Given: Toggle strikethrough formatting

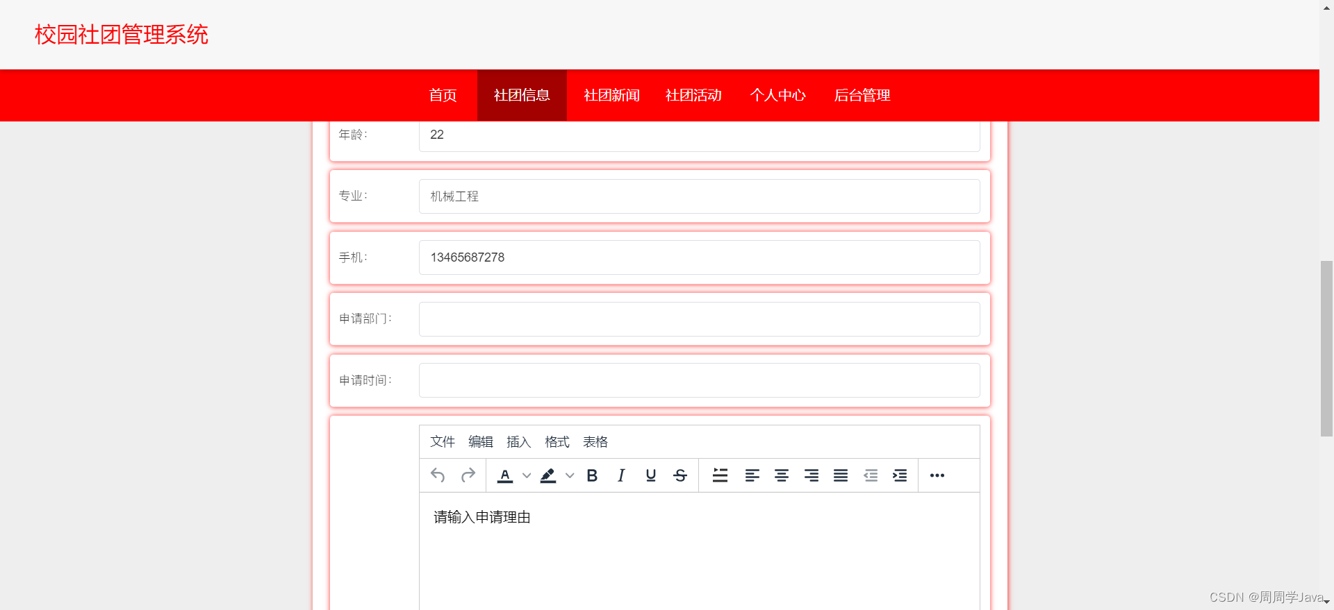Looking at the screenshot, I should pyautogui.click(x=680, y=475).
